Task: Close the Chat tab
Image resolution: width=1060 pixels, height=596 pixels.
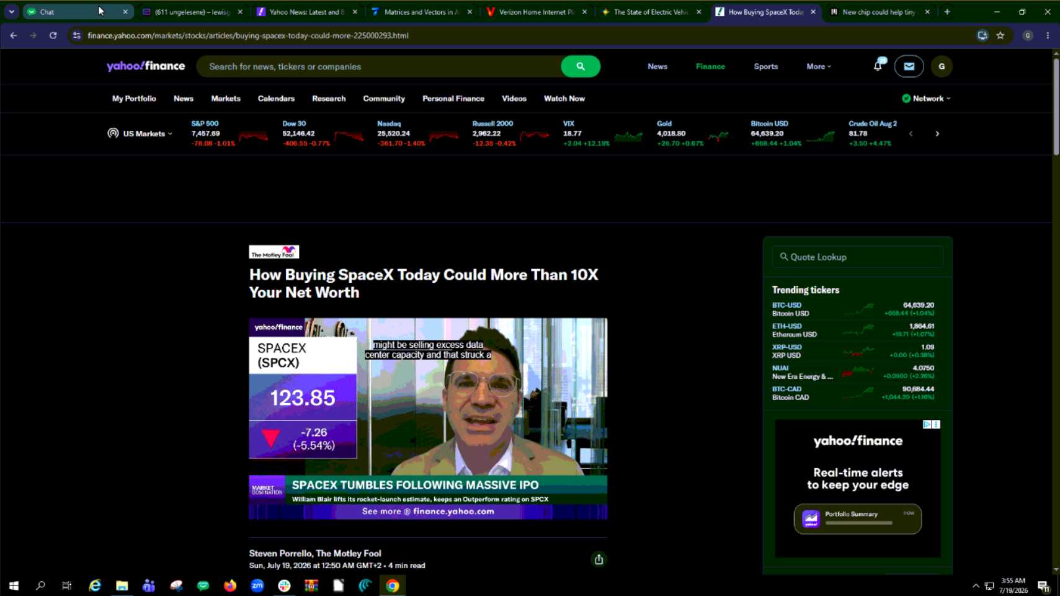Action: [x=125, y=12]
